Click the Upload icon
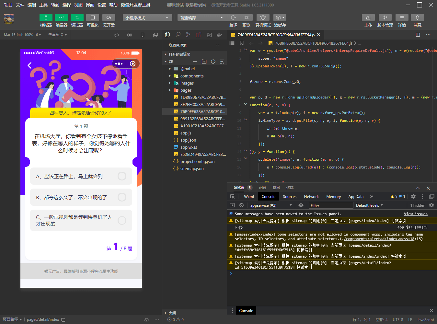This screenshot has width=437, height=324. click(x=368, y=17)
